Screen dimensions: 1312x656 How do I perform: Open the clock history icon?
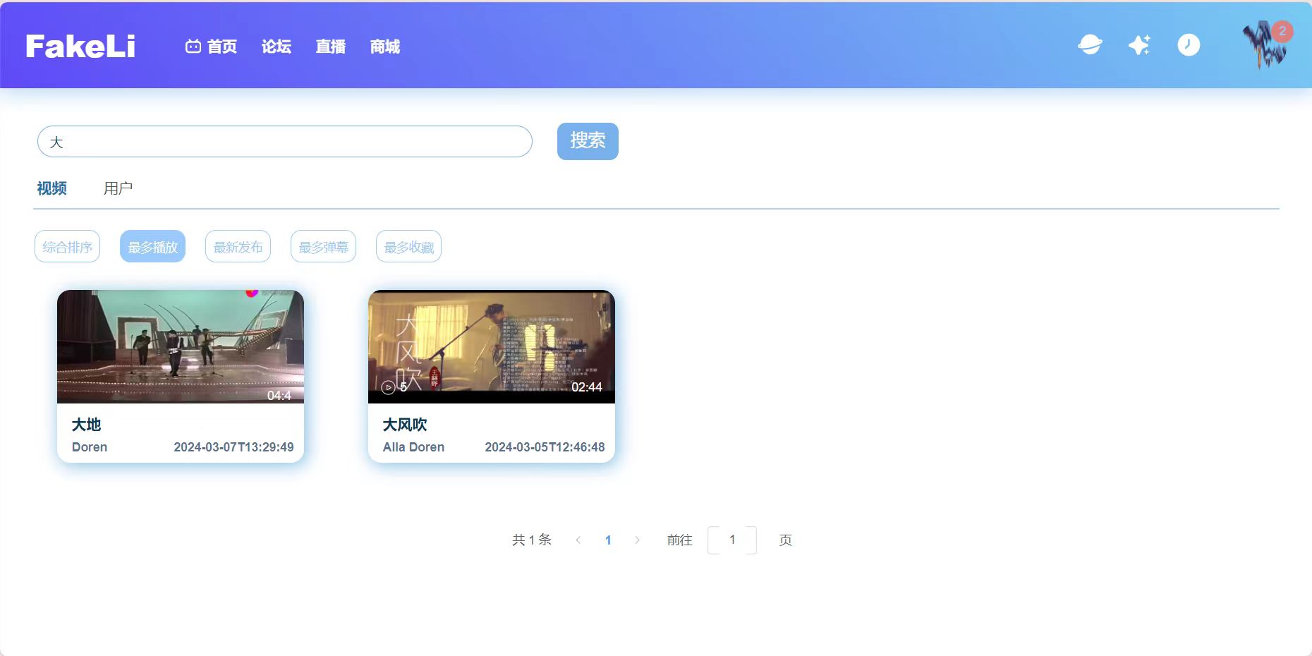point(1189,45)
